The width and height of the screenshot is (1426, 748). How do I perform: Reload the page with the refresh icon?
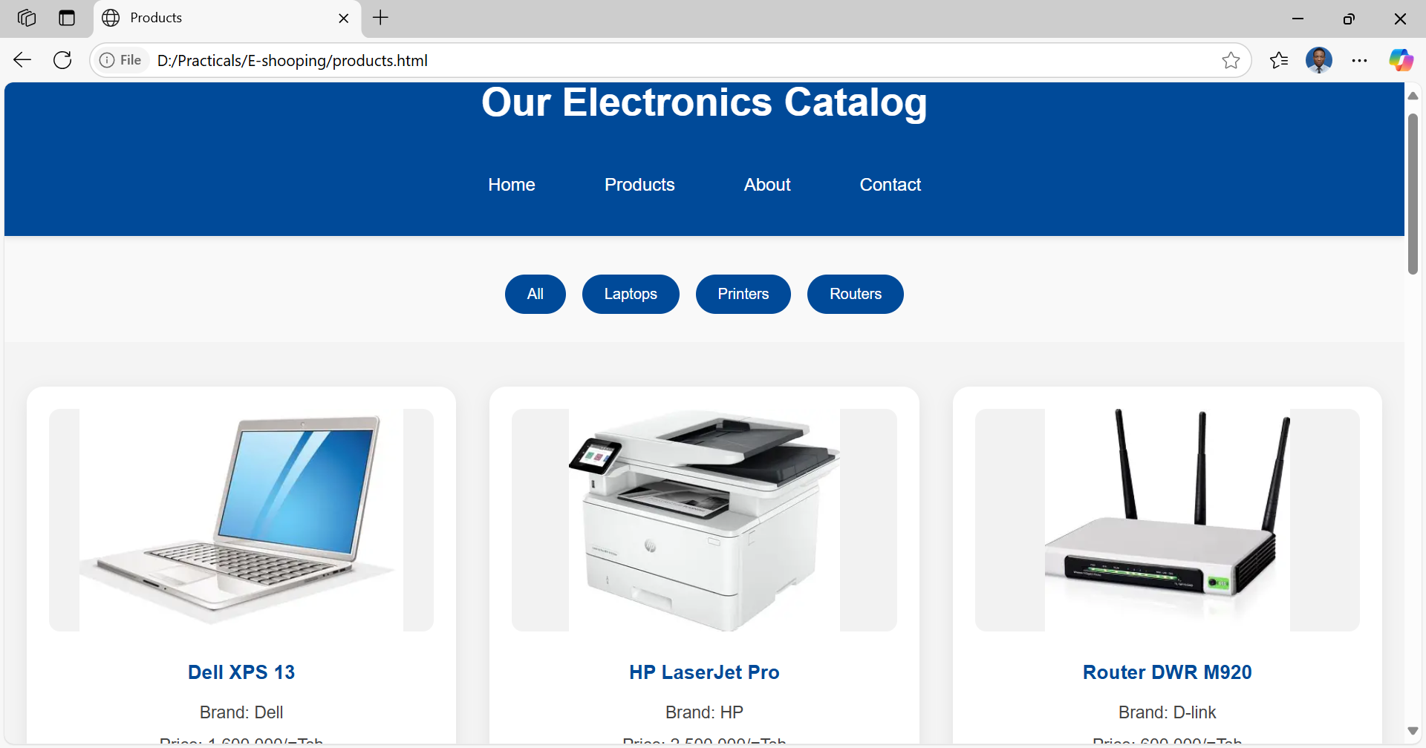[x=62, y=60]
